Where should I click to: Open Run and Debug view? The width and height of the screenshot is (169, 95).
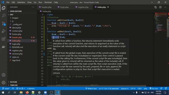3,31
